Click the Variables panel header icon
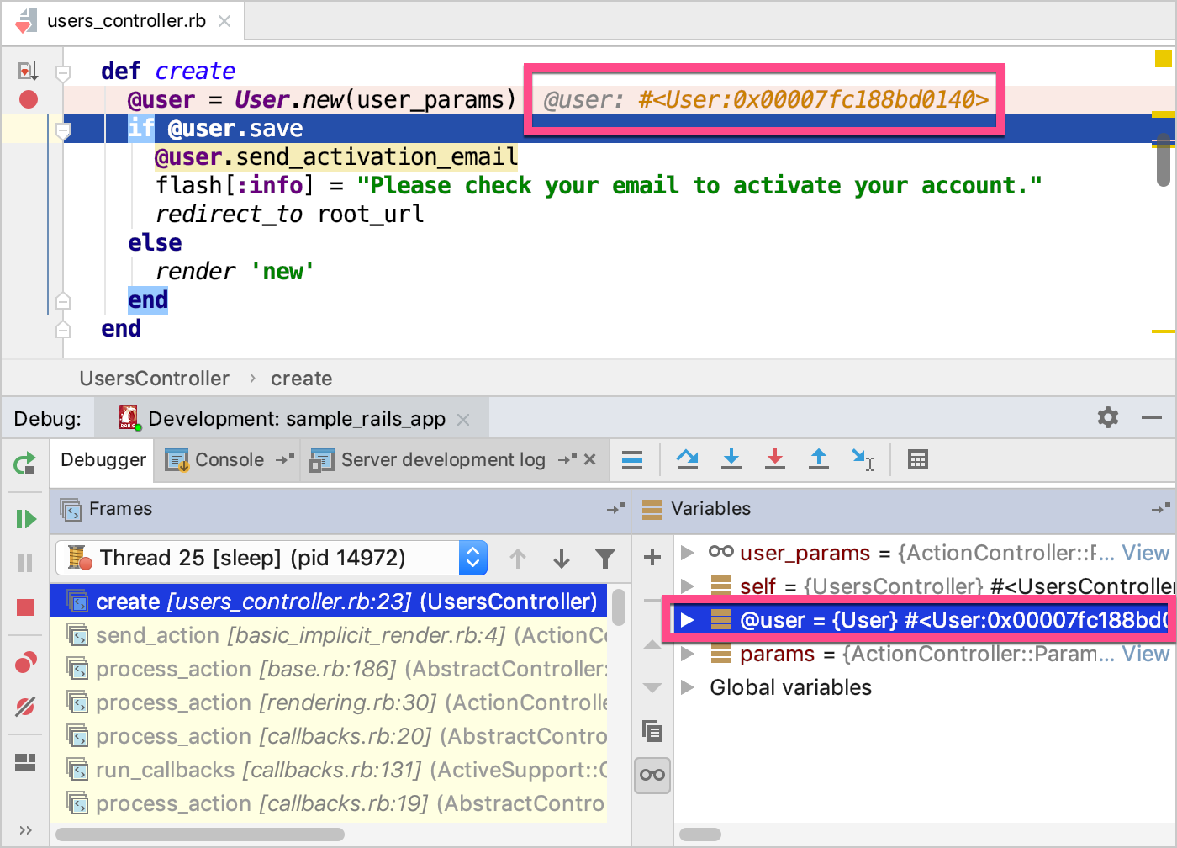The height and width of the screenshot is (848, 1177). 652,509
